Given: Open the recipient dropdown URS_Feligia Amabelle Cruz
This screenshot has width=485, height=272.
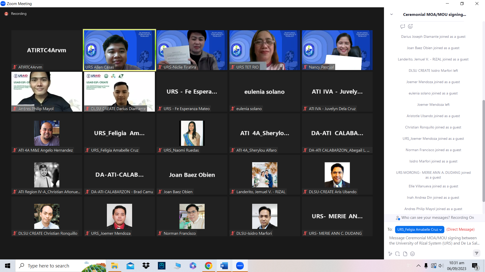Looking at the screenshot, I should [x=419, y=229].
